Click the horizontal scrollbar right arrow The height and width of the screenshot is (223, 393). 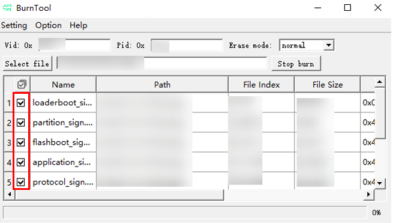(x=368, y=194)
